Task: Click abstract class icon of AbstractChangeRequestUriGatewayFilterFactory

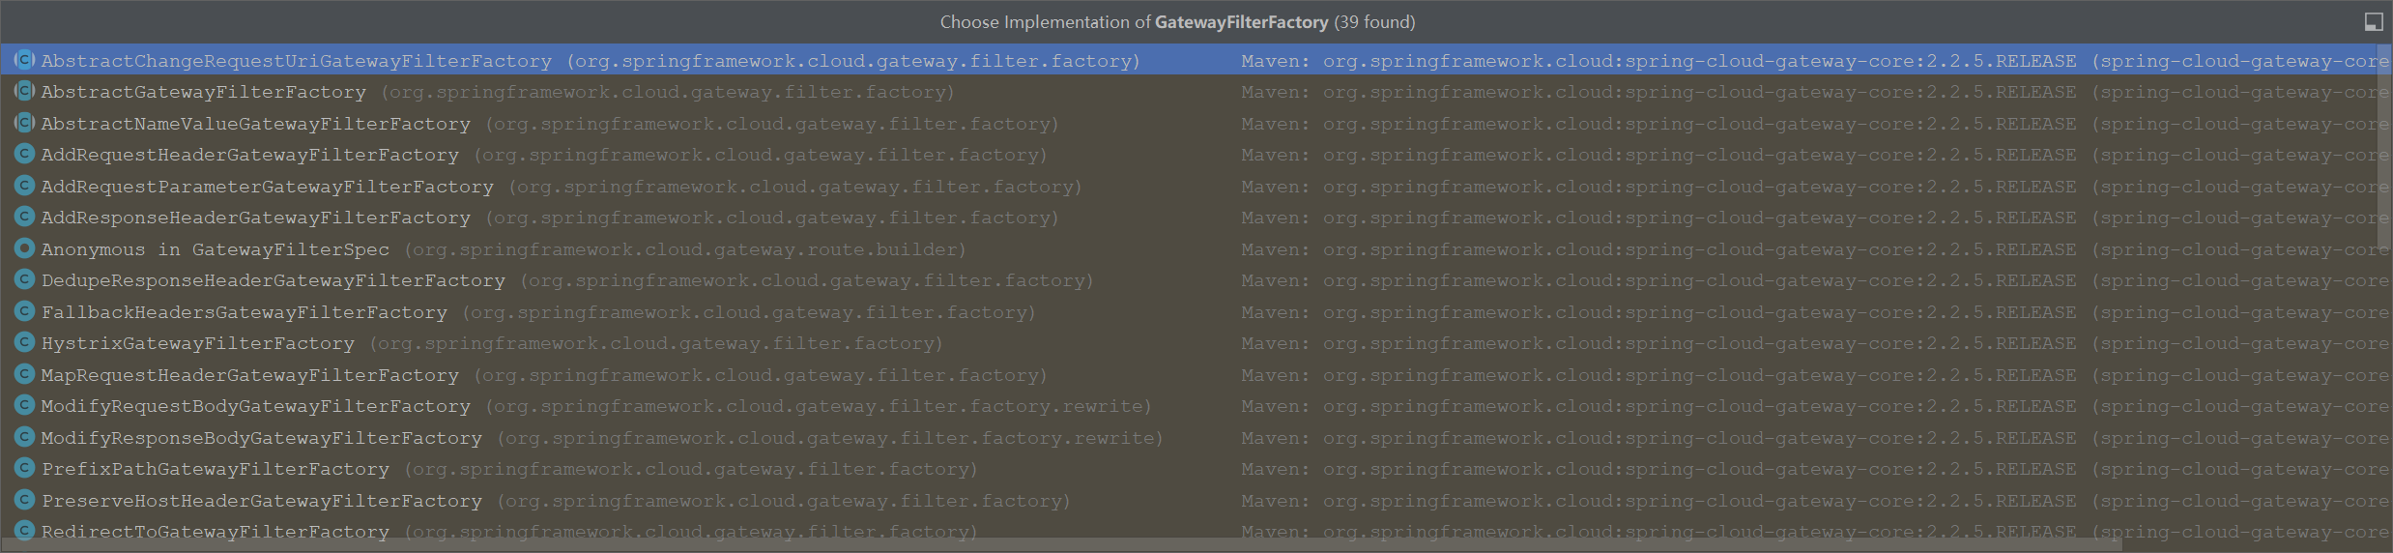Action: coord(25,60)
